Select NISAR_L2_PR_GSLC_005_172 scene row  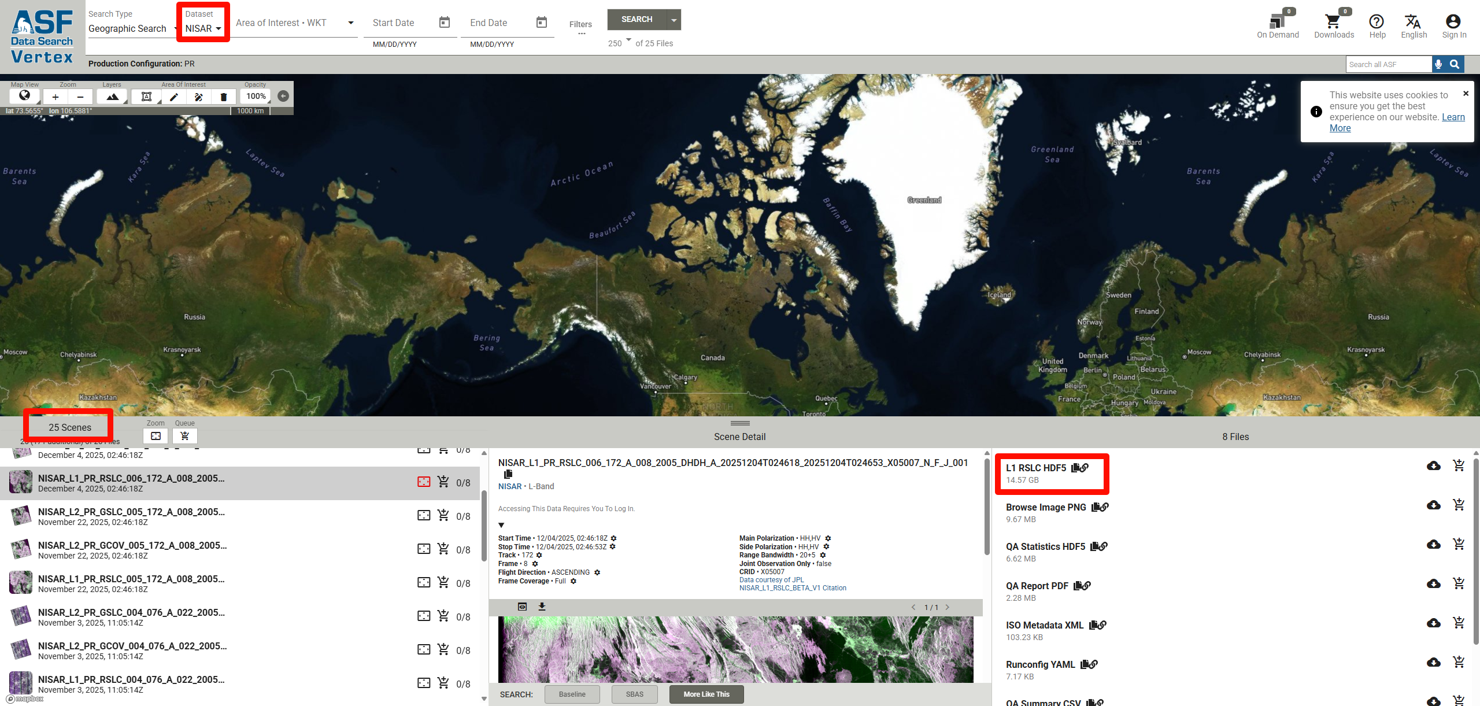click(x=240, y=516)
